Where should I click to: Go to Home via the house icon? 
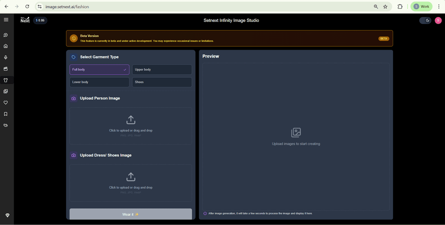pyautogui.click(x=6, y=46)
